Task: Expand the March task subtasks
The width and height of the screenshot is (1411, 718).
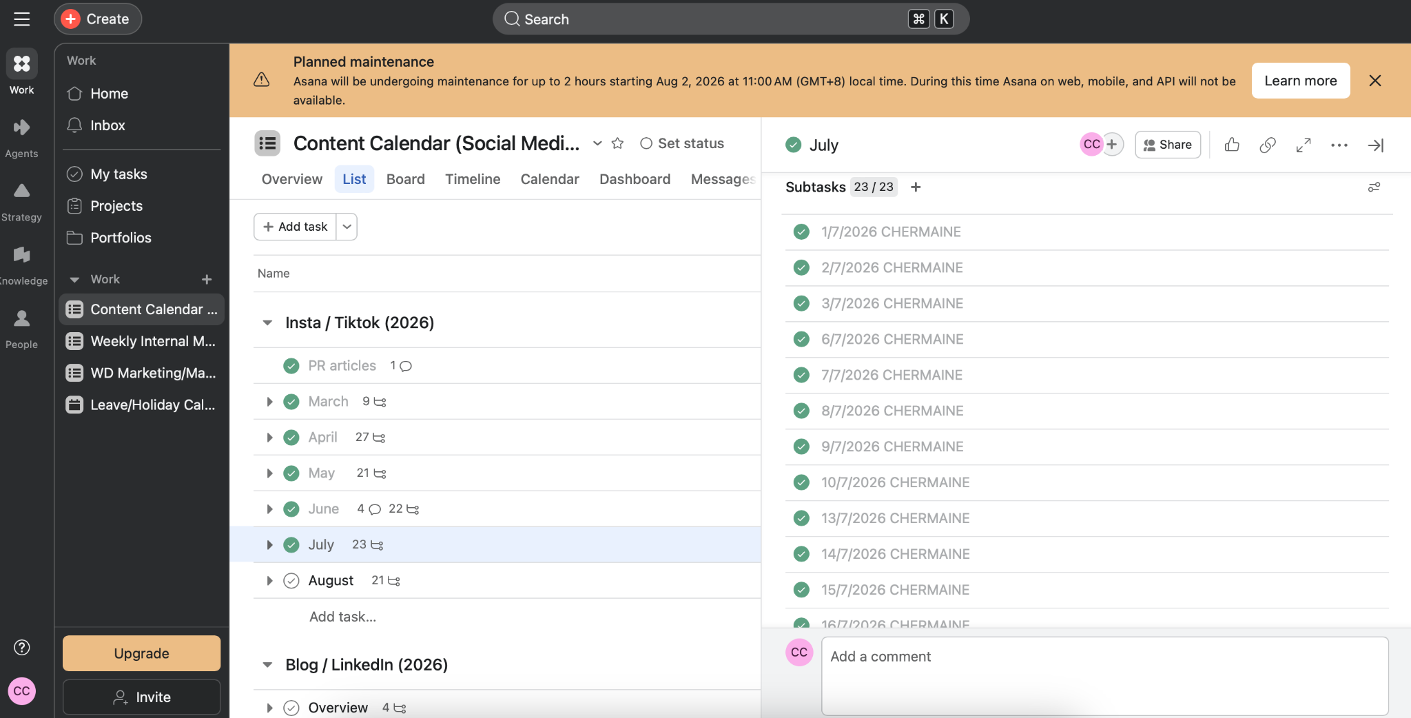Action: click(269, 402)
